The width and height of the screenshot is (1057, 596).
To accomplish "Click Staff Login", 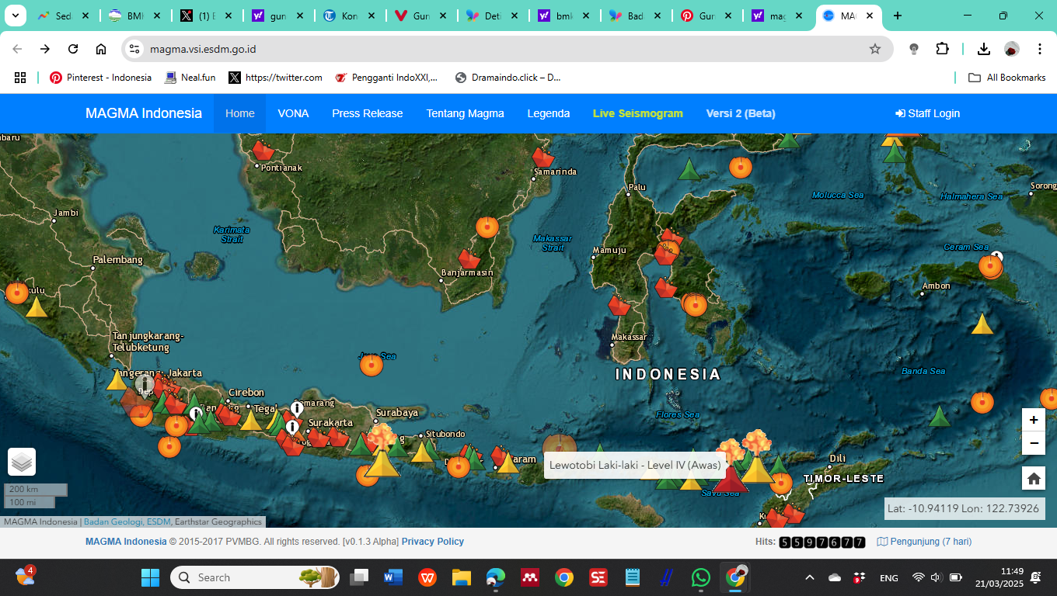I will (x=928, y=113).
